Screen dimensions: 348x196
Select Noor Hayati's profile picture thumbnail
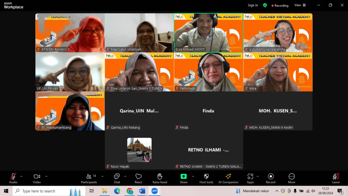(x=139, y=150)
